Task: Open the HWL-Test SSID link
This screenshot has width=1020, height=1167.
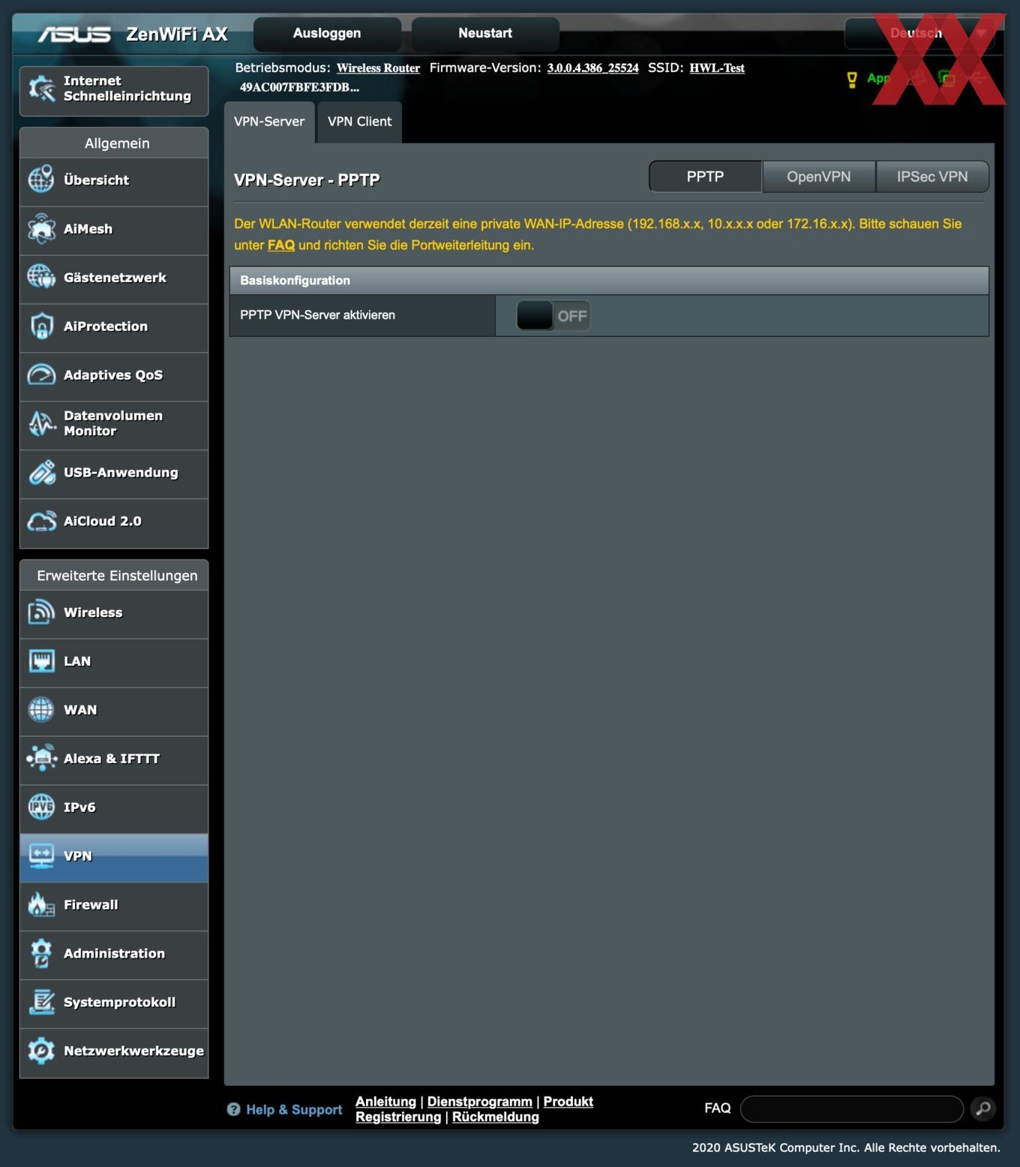Action: (x=717, y=68)
